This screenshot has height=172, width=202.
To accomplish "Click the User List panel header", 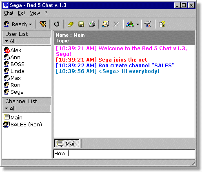I will 27,34.
